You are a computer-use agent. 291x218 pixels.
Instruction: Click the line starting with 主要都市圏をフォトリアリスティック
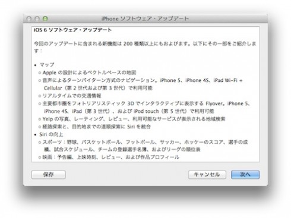146,103
